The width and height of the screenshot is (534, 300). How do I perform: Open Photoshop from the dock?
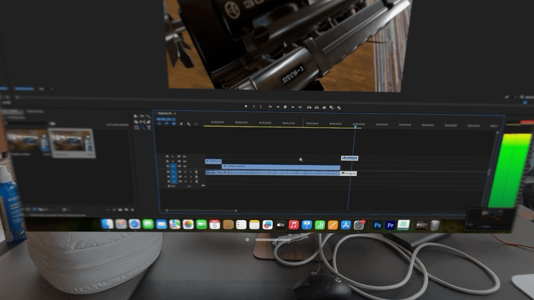pyautogui.click(x=377, y=225)
